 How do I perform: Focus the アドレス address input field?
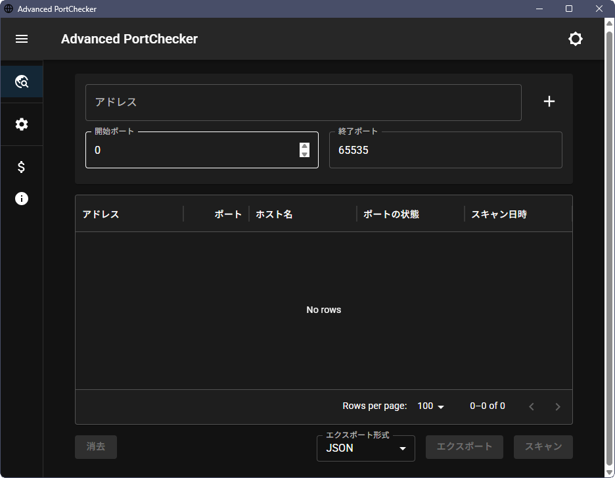(x=303, y=103)
